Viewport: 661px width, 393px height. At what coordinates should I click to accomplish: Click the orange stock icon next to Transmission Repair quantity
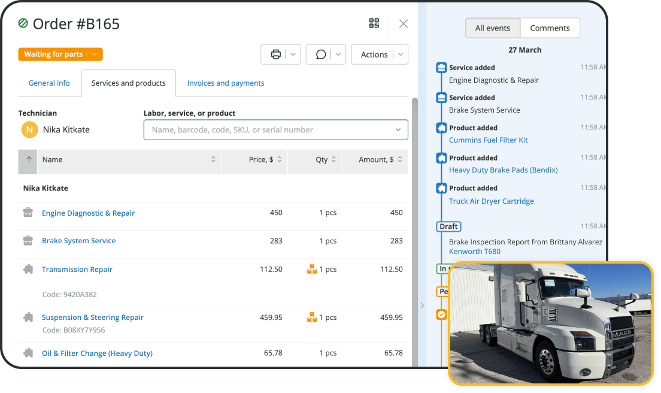pos(312,269)
